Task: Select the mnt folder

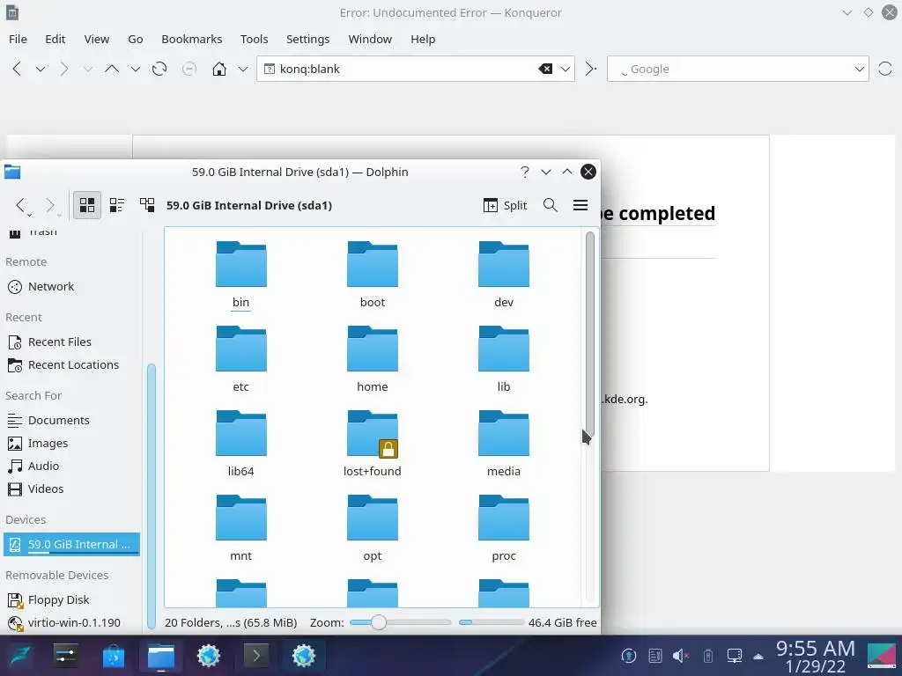Action: (241, 528)
